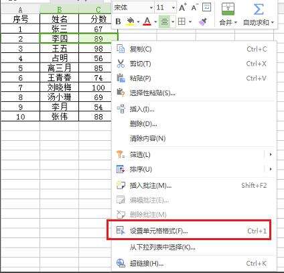Click the insert icon beside 插入(I)
284x273 pixels.
pos(121,109)
